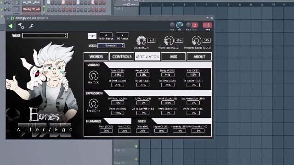Adjust the blue Vol knob in plugin header

tap(180, 25)
